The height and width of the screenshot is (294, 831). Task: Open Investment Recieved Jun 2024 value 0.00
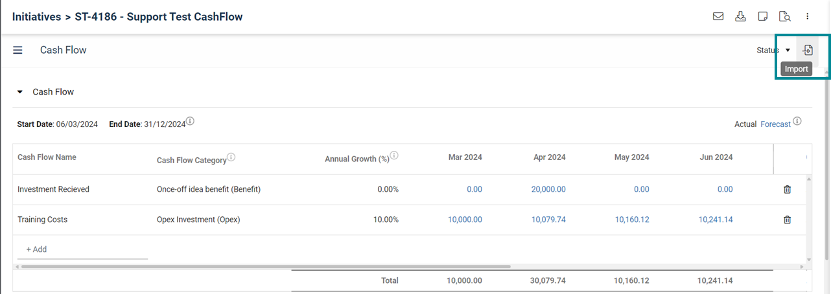[x=725, y=189]
